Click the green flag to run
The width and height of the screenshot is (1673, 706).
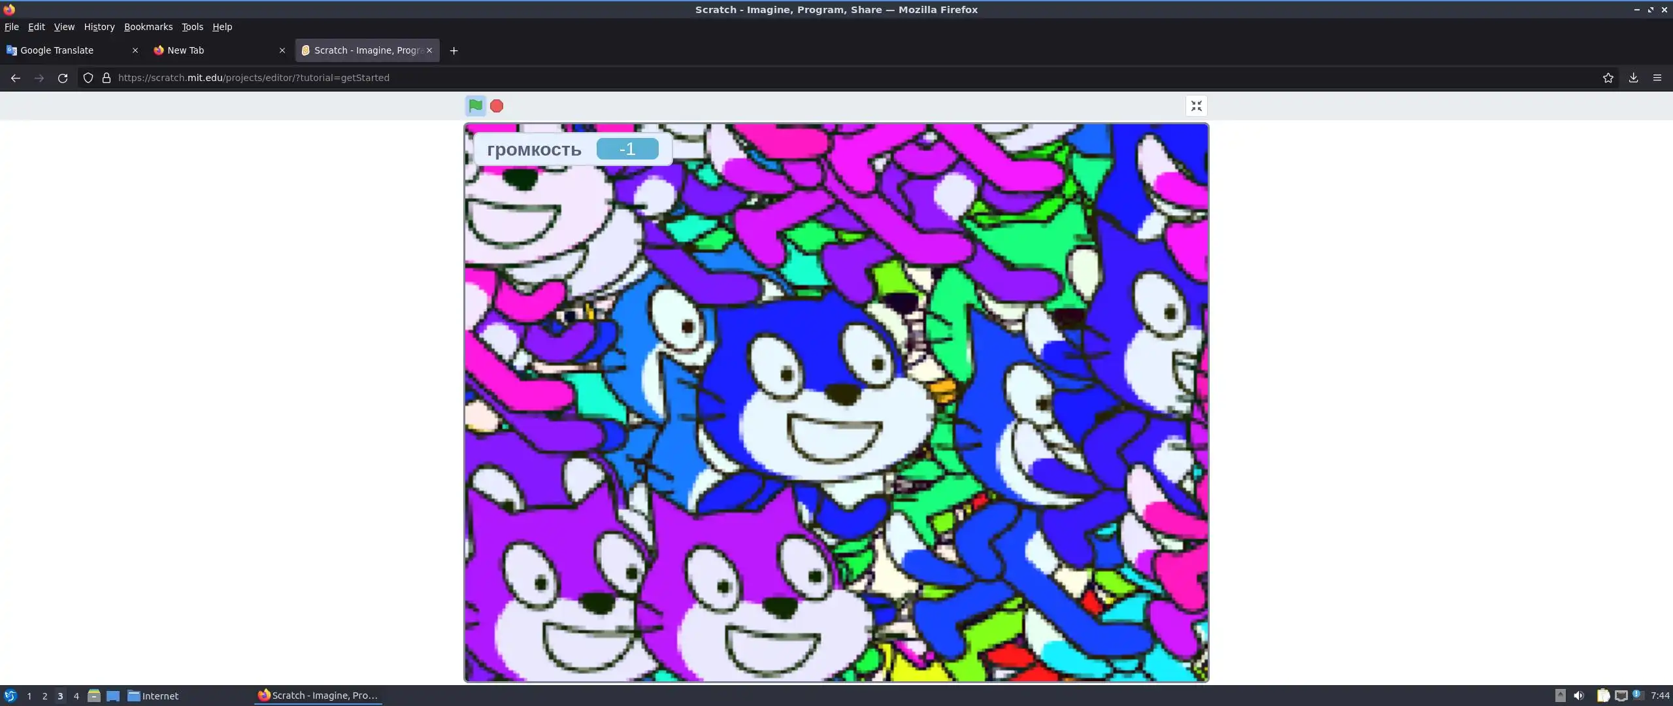coord(475,105)
